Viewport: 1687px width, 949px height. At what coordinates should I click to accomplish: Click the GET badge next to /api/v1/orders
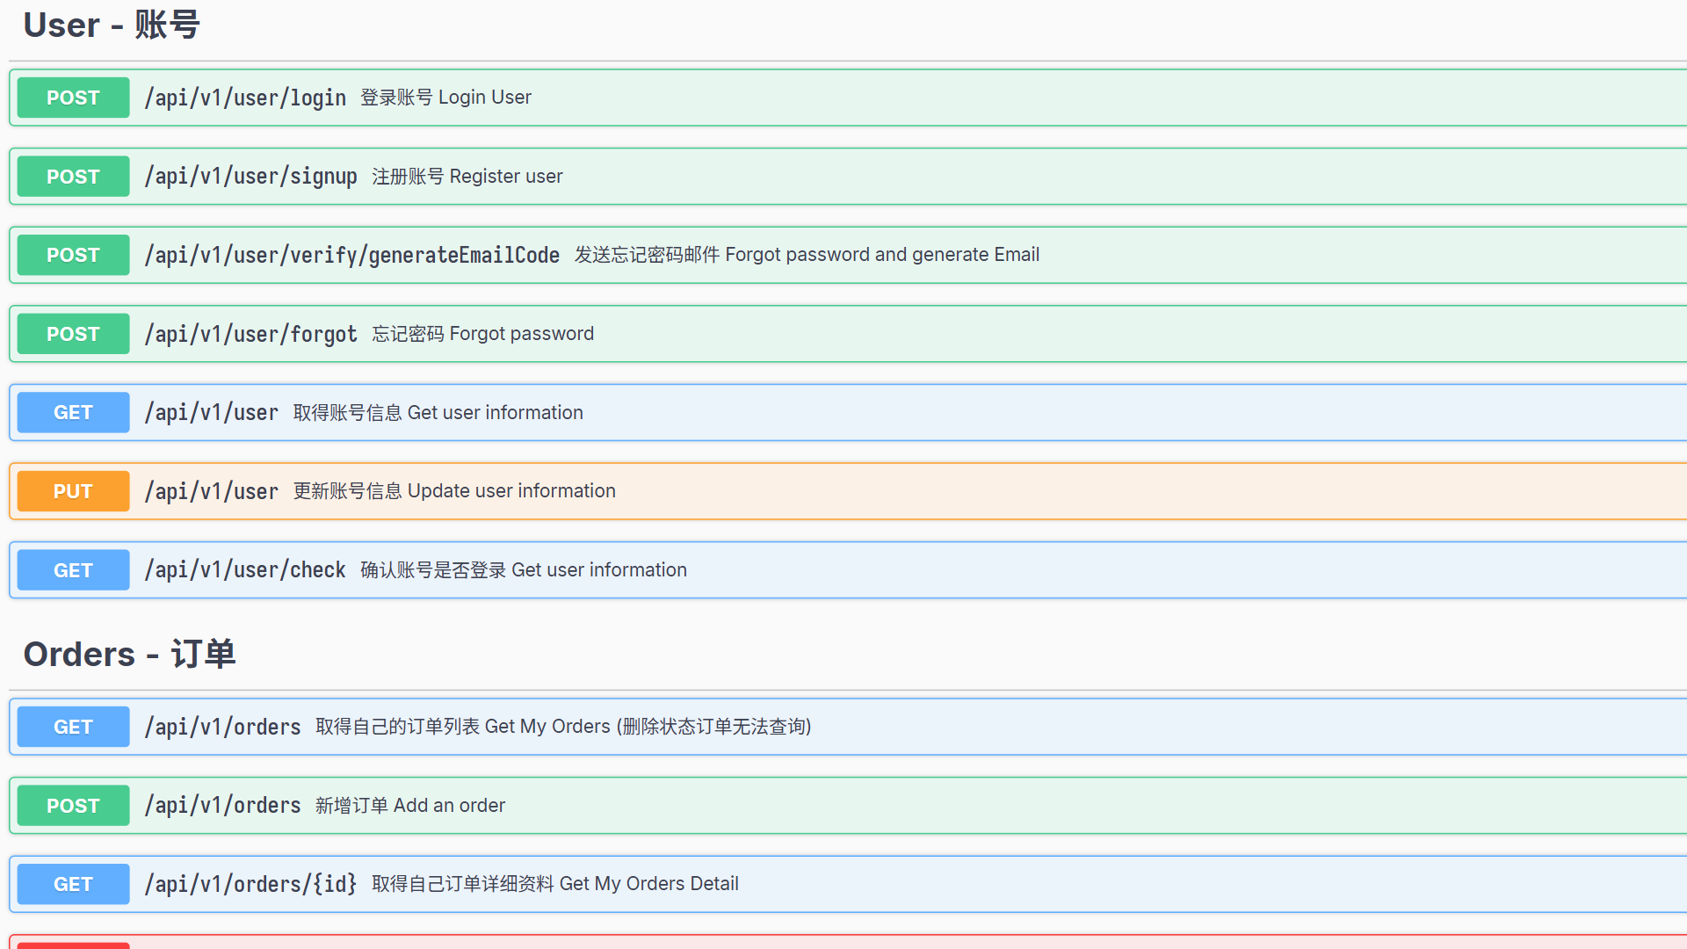pos(72,727)
